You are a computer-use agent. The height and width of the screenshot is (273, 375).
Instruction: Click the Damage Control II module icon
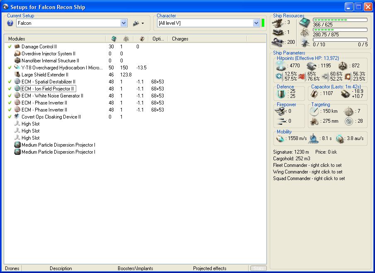pyautogui.click(x=17, y=47)
